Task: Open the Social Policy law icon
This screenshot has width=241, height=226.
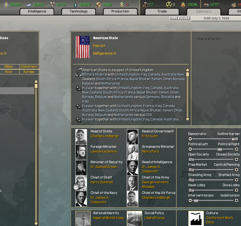Action: click(x=134, y=218)
